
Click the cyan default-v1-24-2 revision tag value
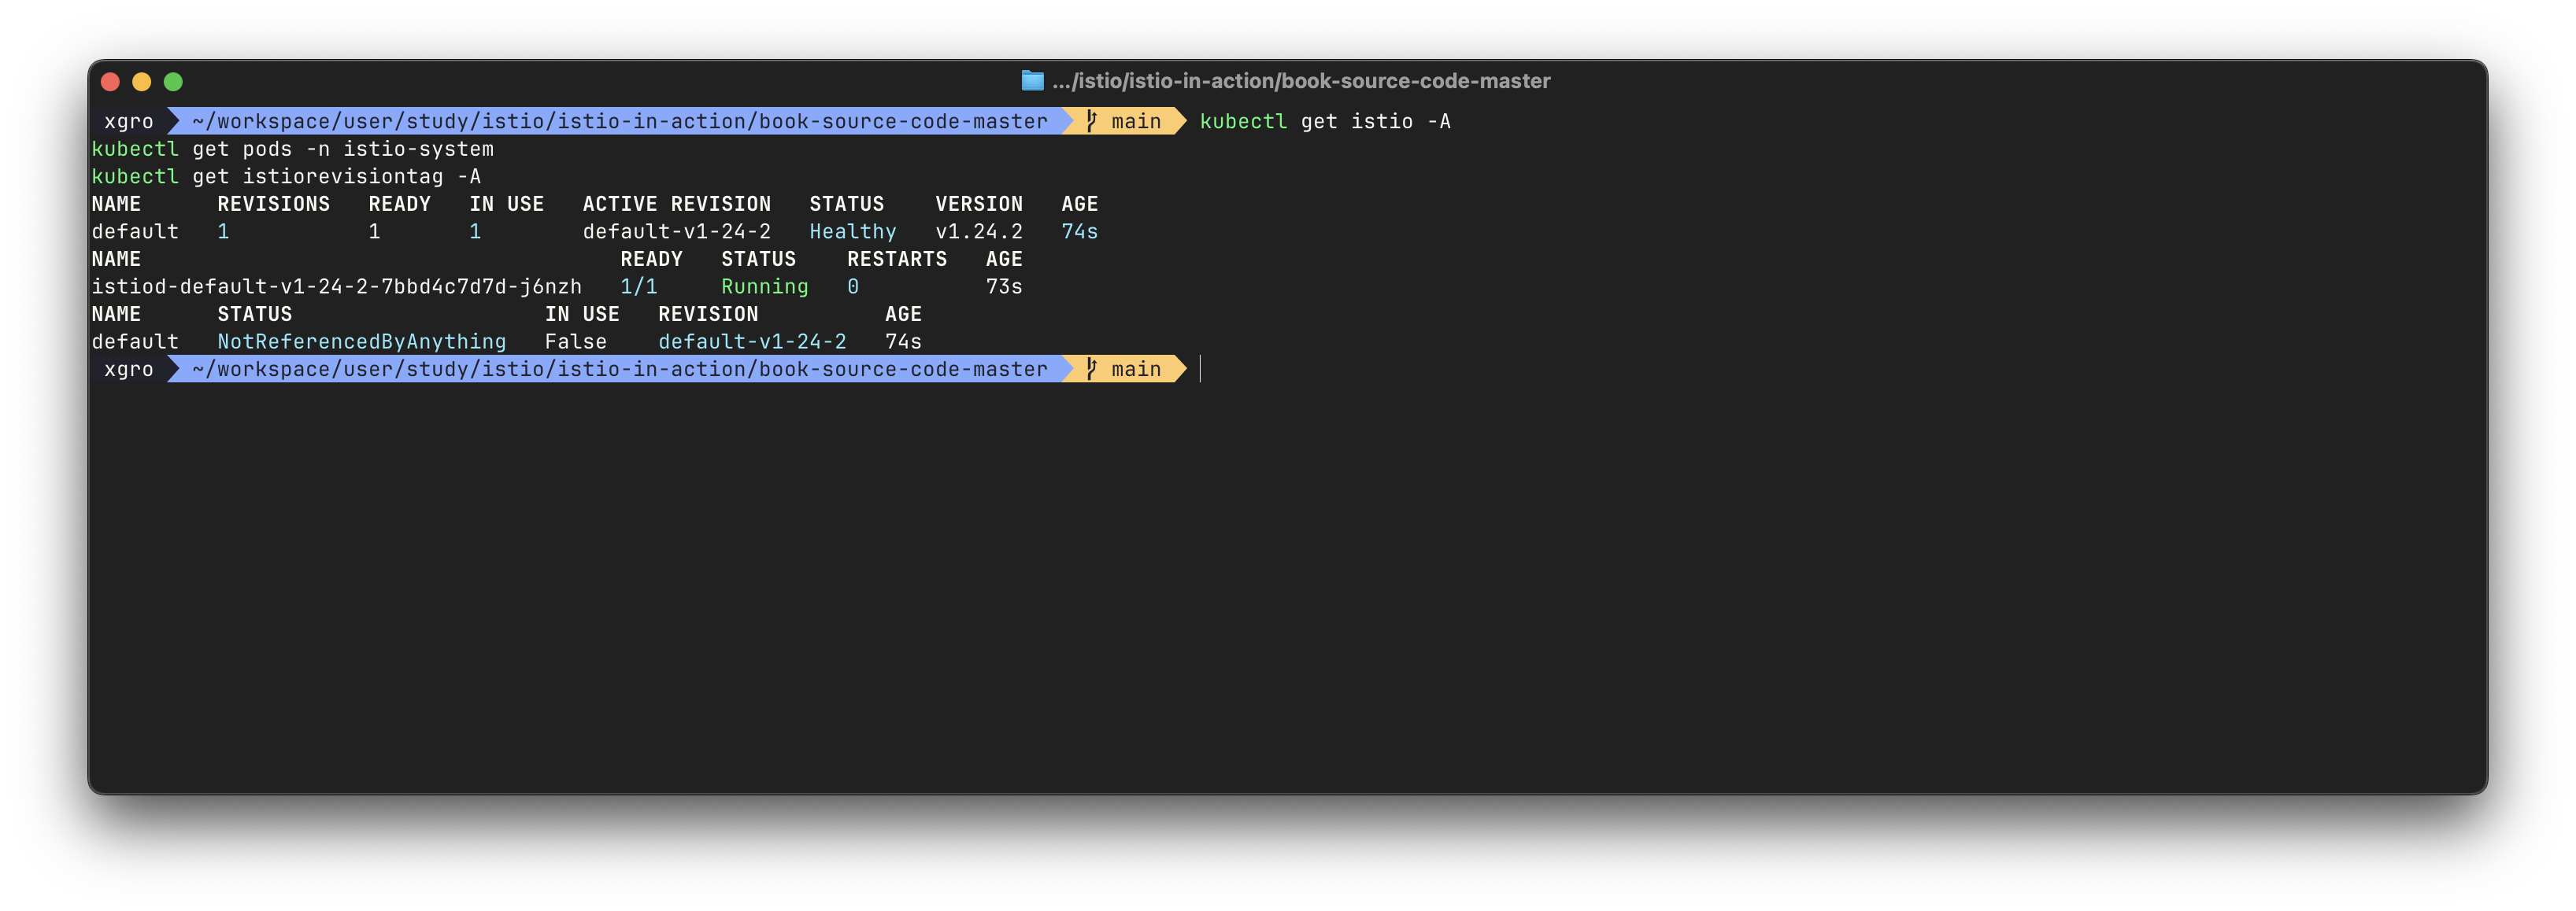point(752,341)
